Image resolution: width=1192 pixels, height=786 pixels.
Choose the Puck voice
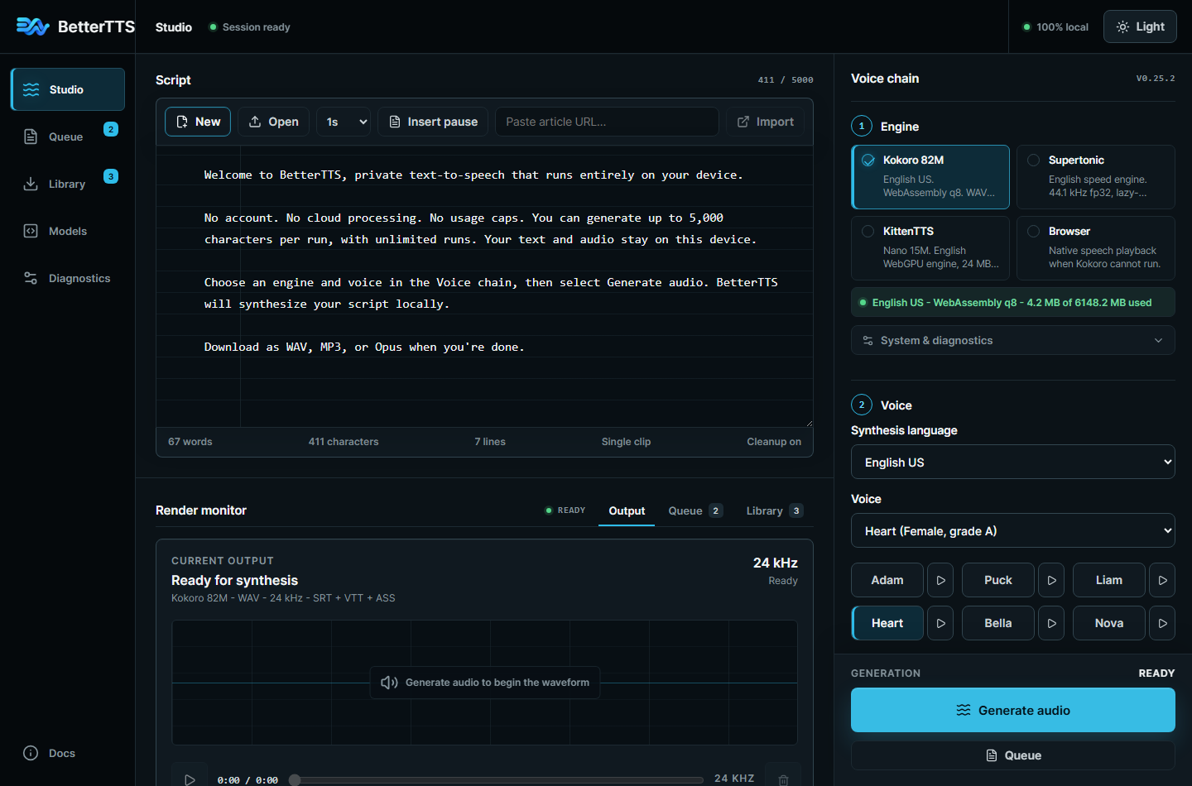(998, 580)
